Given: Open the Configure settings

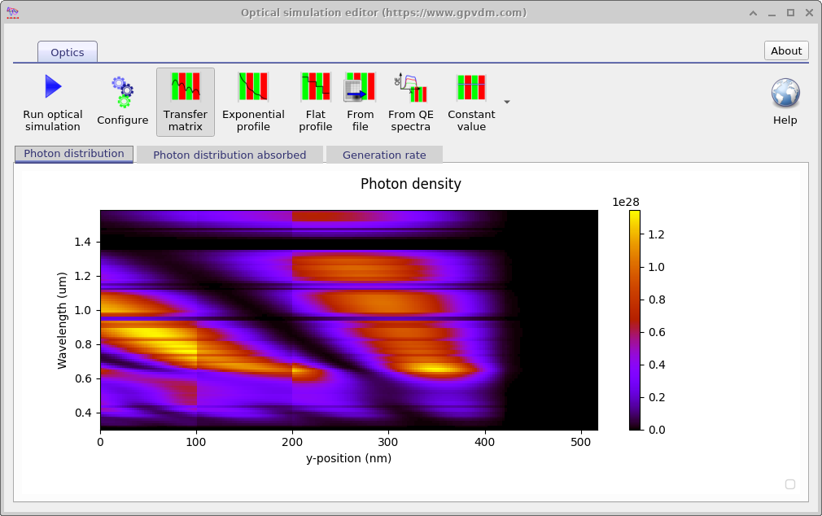Looking at the screenshot, I should coord(122,98).
